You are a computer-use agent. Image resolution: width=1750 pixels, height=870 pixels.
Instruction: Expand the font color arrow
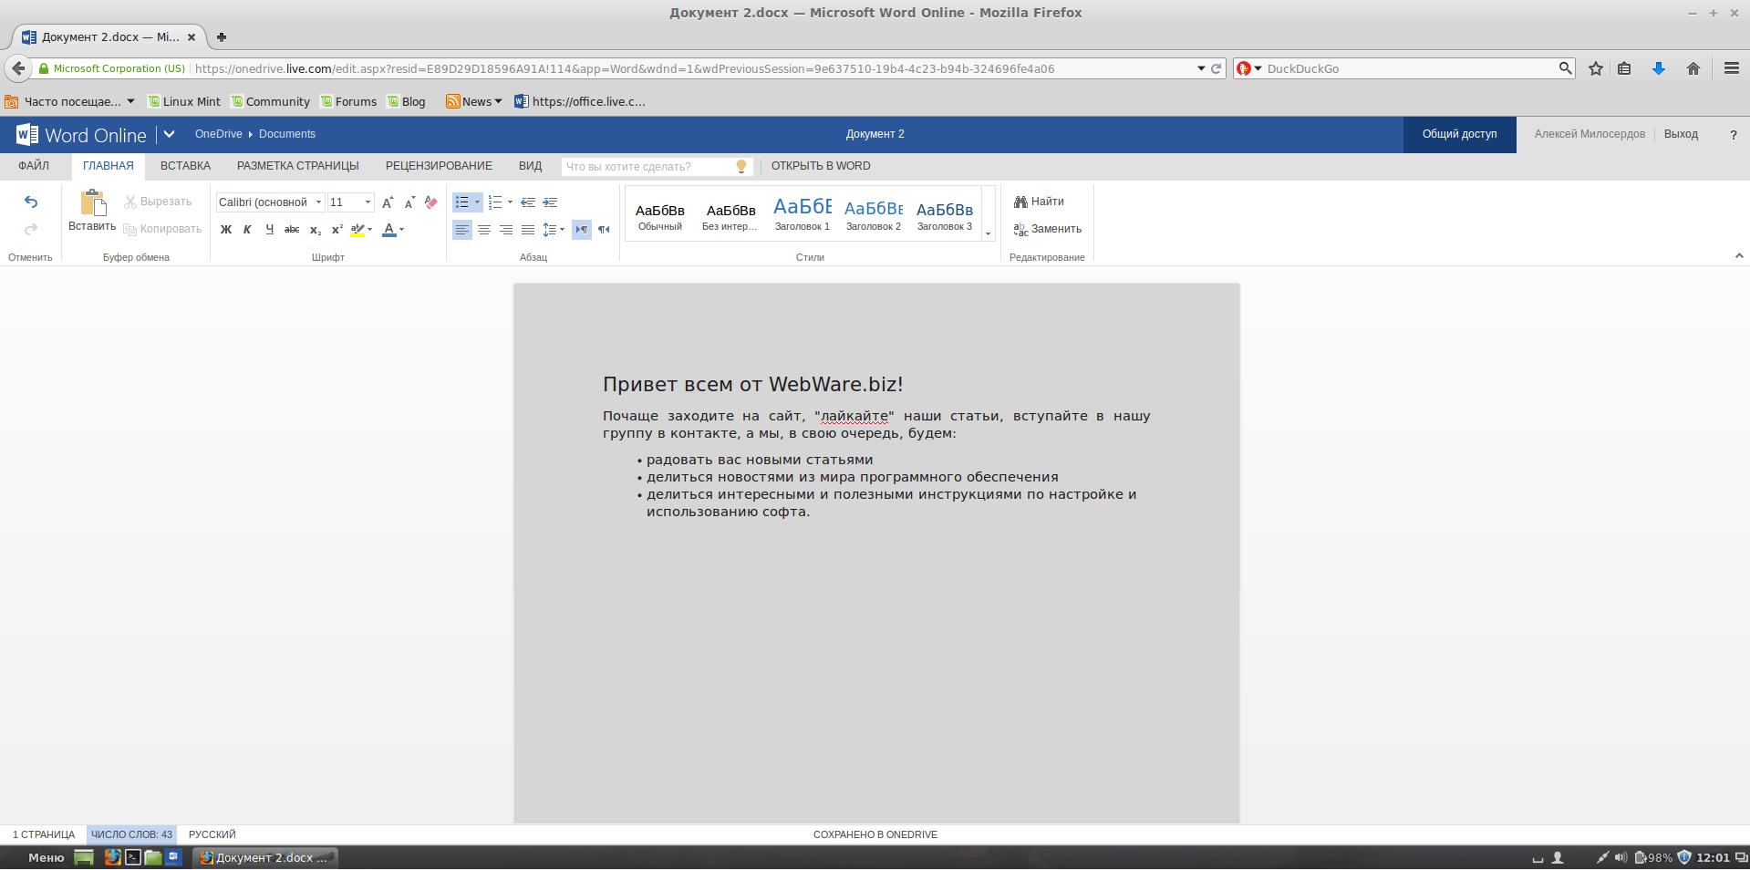[401, 230]
